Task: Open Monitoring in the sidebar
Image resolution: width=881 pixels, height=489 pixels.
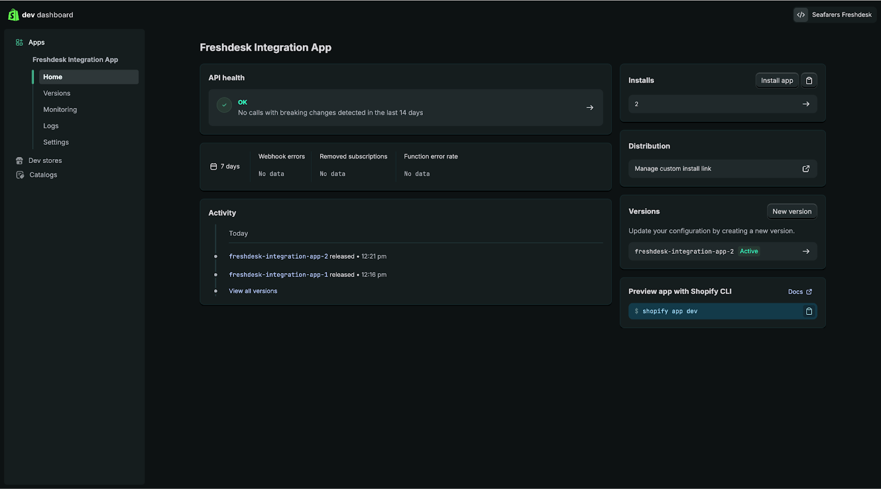Action: tap(60, 110)
